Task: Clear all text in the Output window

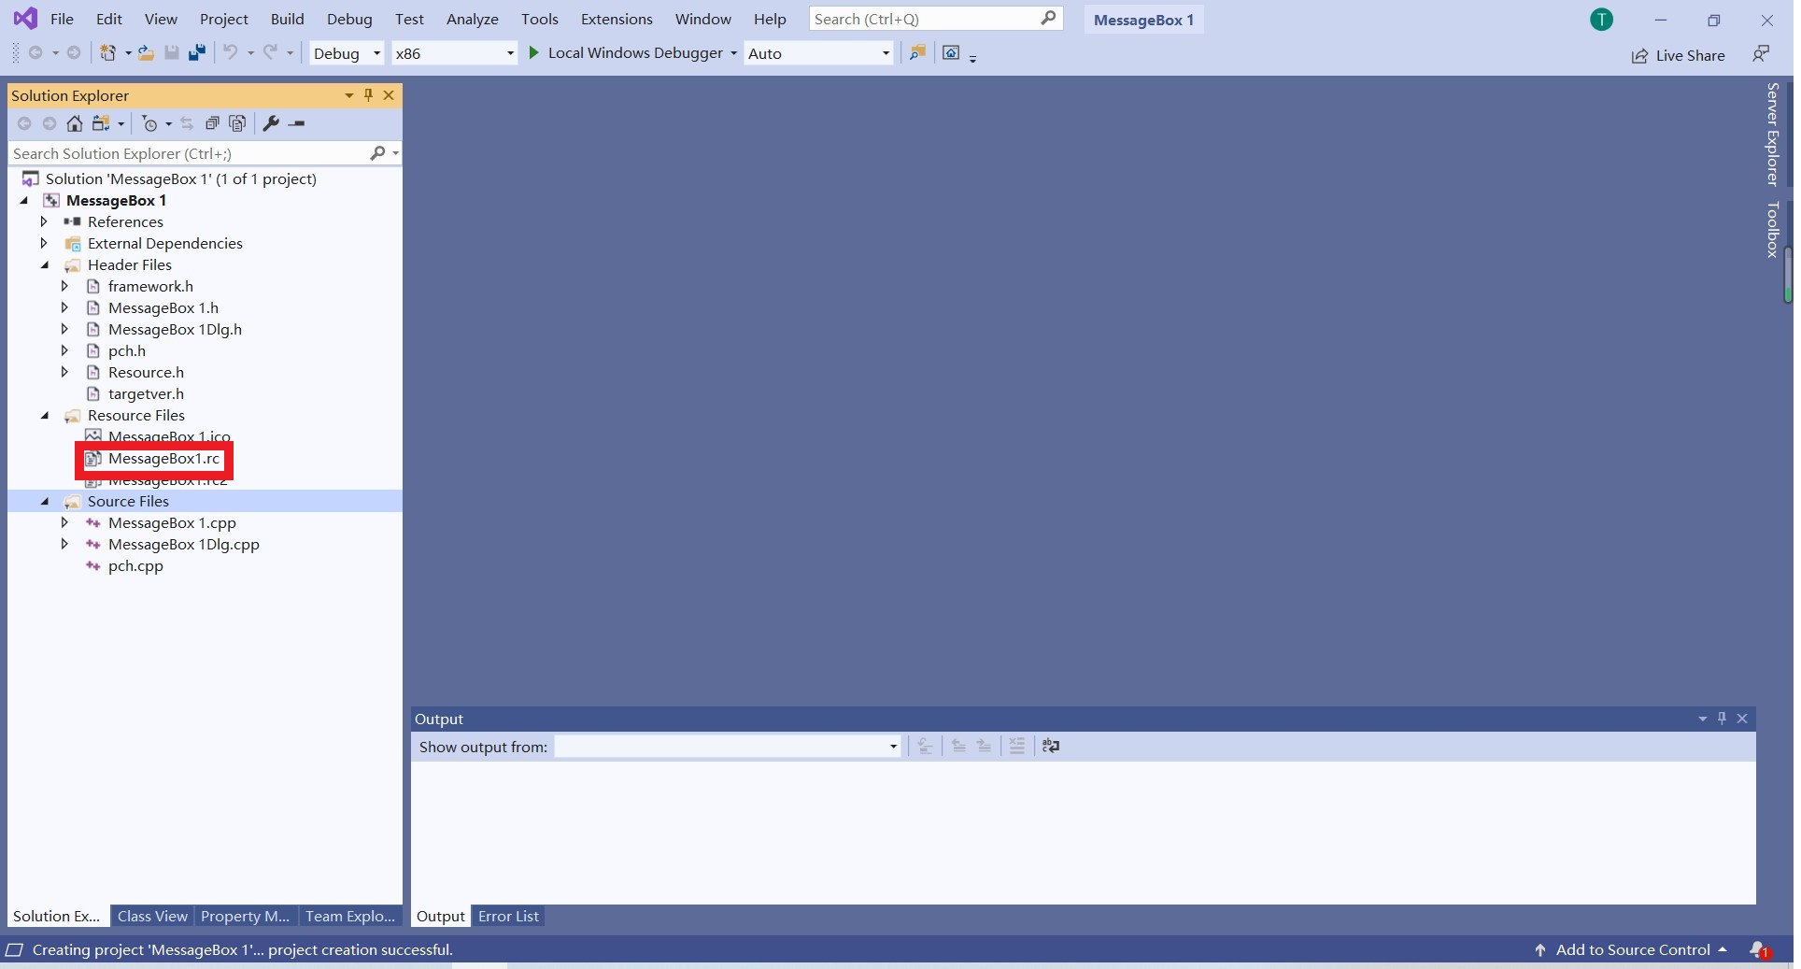Action: (1016, 747)
